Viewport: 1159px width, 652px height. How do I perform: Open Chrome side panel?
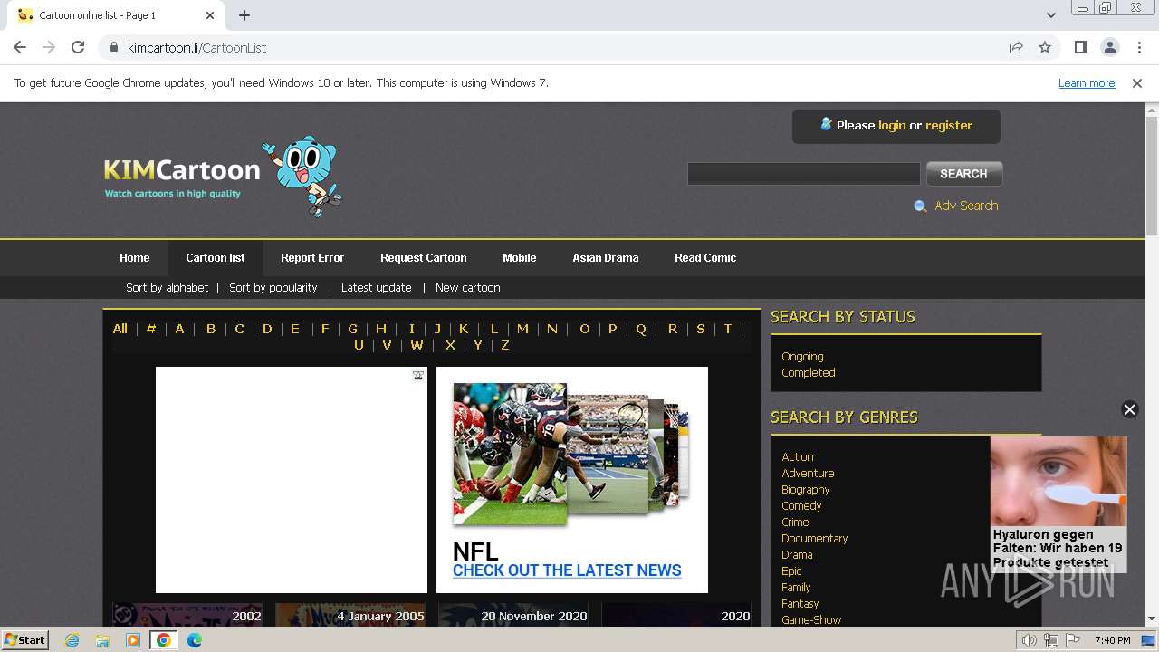(x=1080, y=47)
